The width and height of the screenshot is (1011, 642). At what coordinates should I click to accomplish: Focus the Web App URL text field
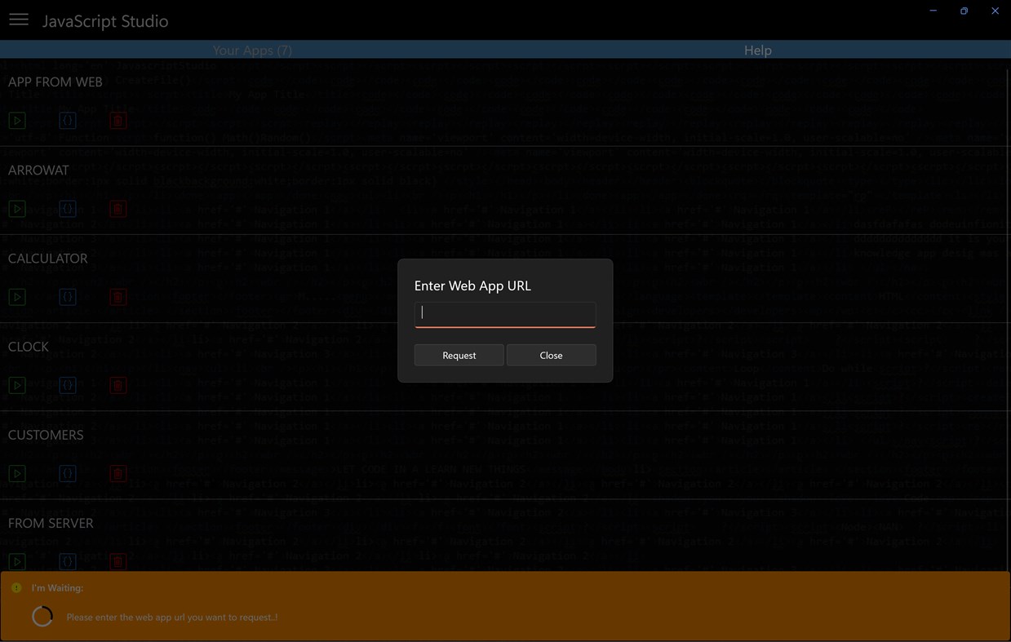click(505, 314)
